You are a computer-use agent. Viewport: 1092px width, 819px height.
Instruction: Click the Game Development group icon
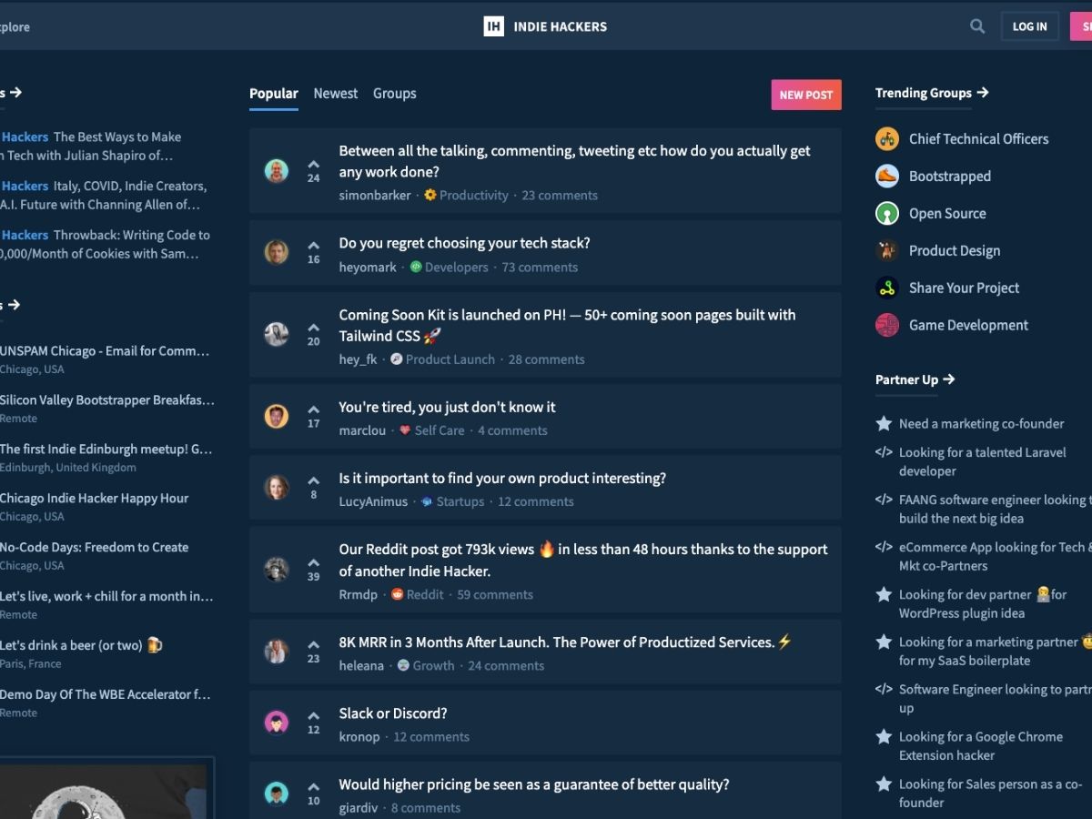click(x=887, y=326)
